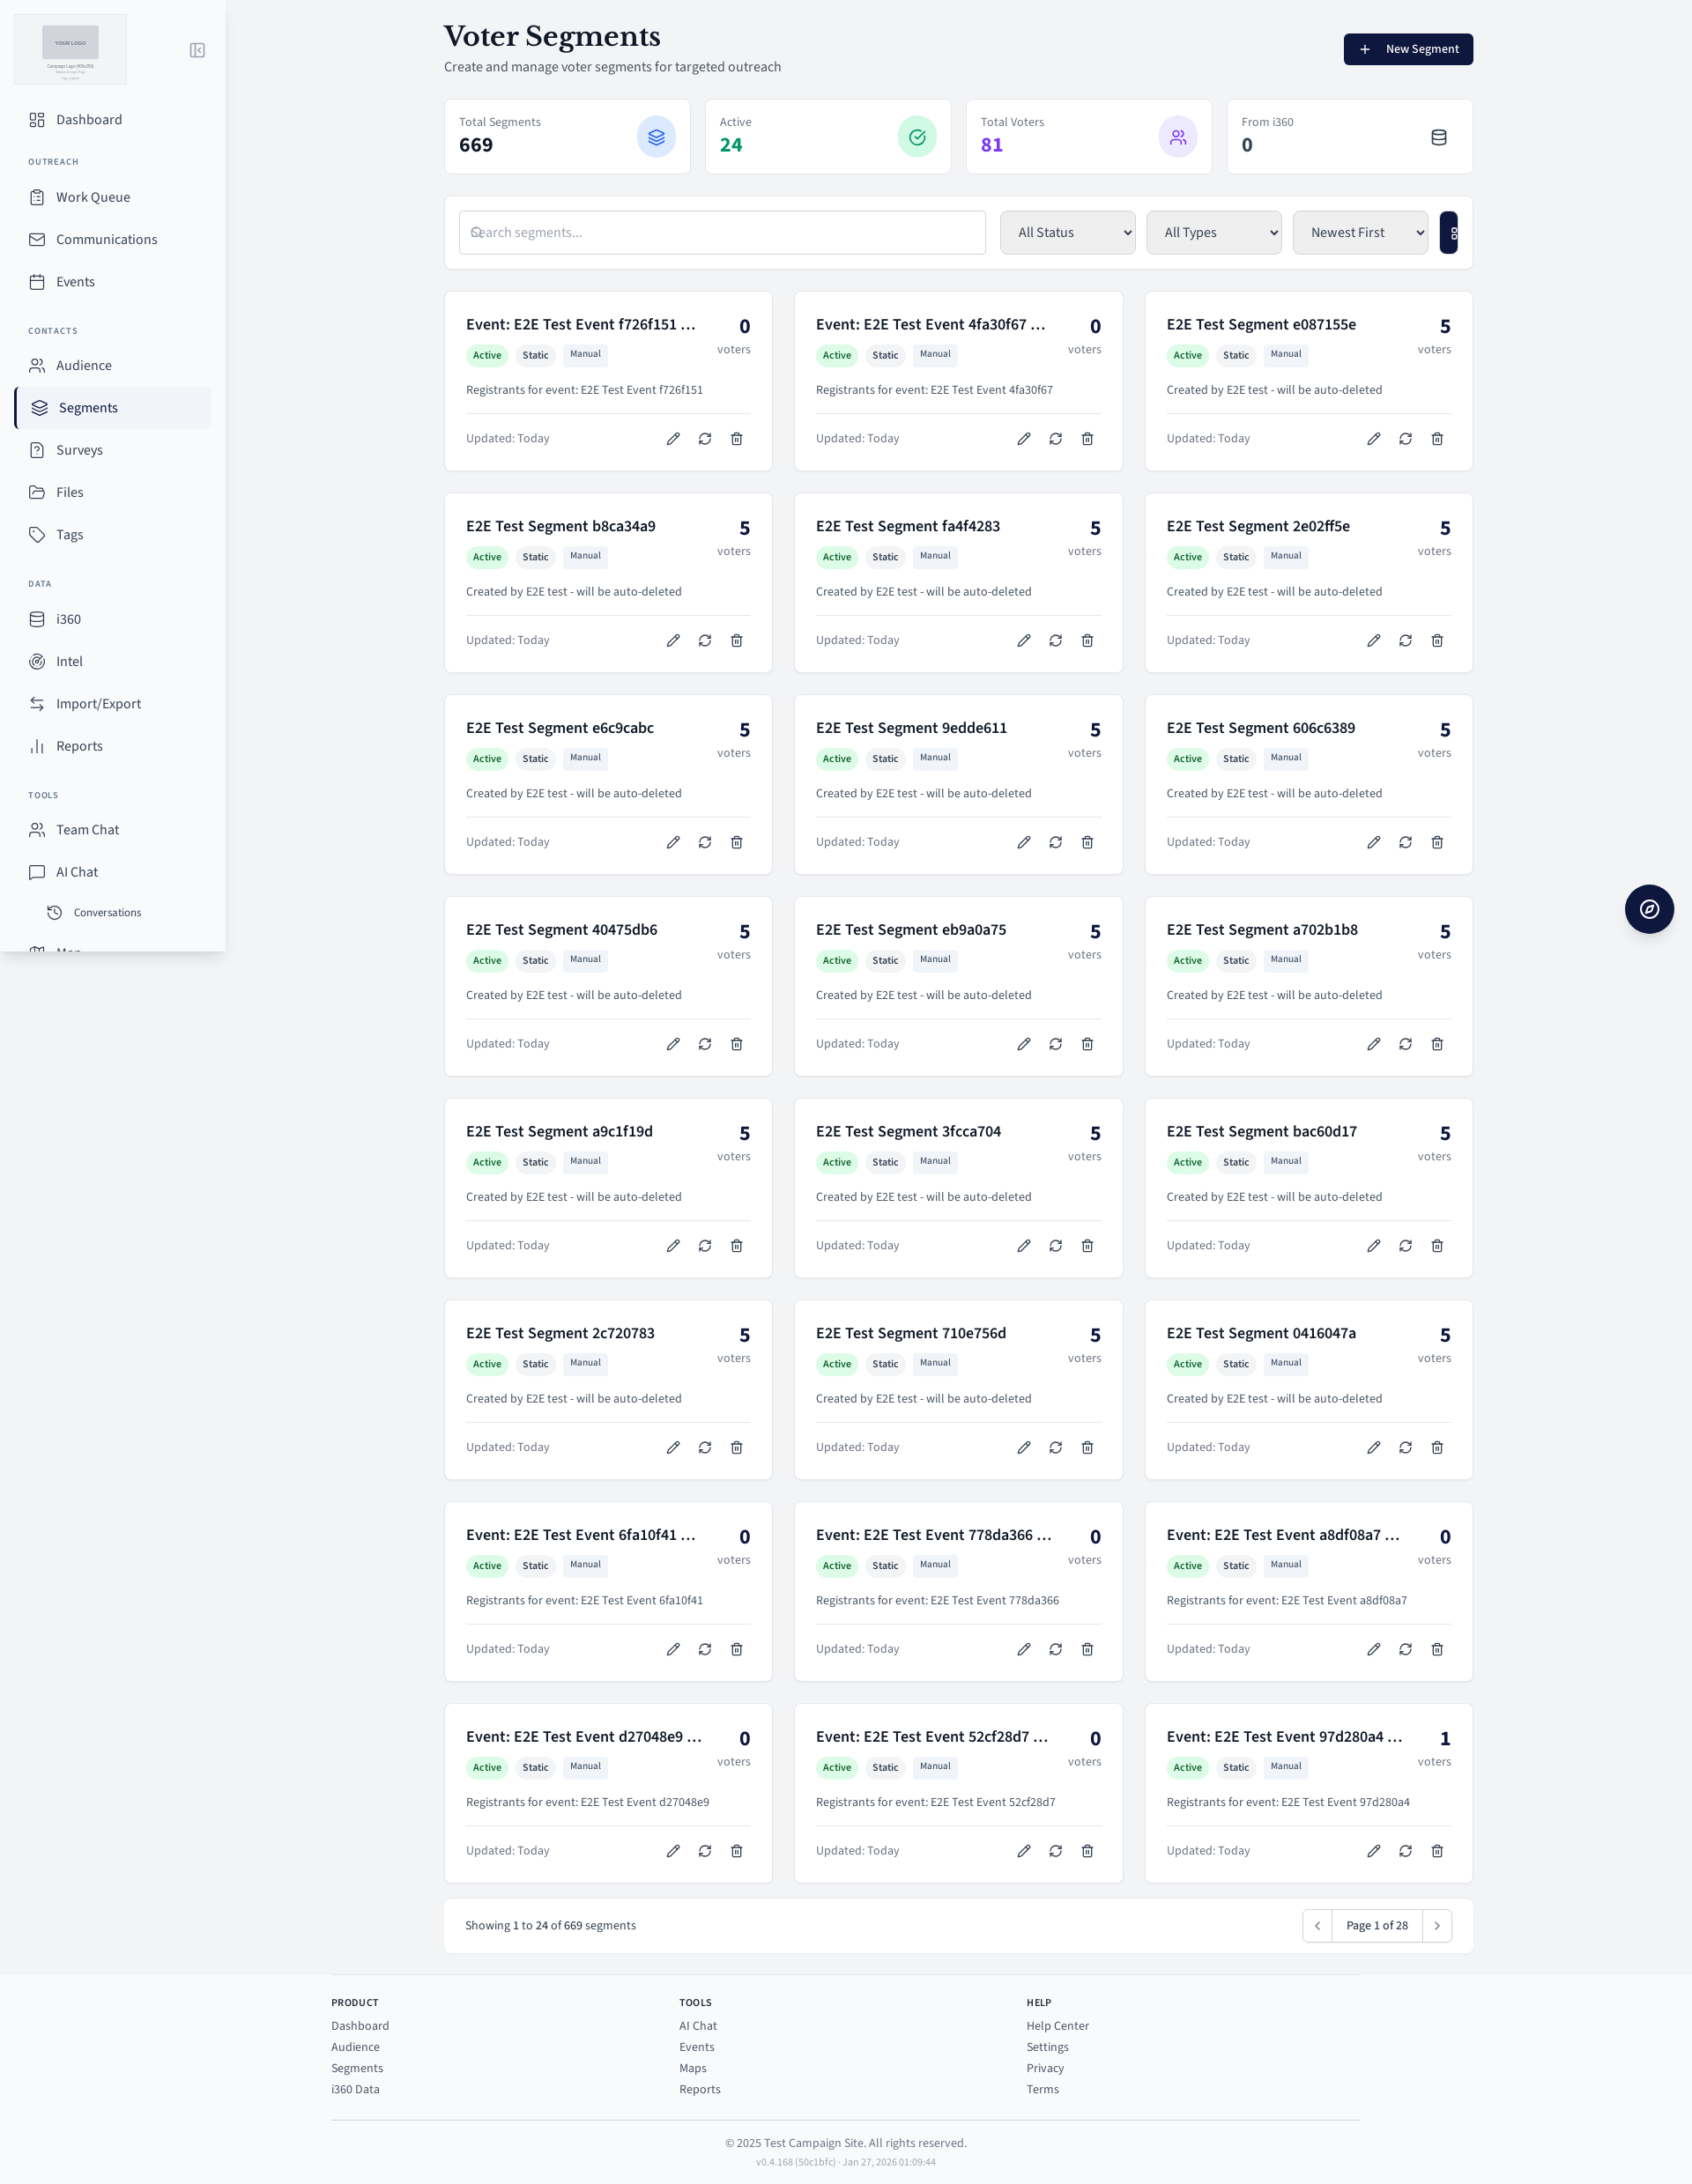Screen dimensions: 1692x2184
Task: Go to next page of segments
Action: pyautogui.click(x=1437, y=1926)
